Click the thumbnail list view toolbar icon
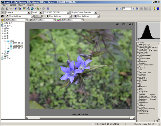This screenshot has height=126, width=161. tap(7, 9)
